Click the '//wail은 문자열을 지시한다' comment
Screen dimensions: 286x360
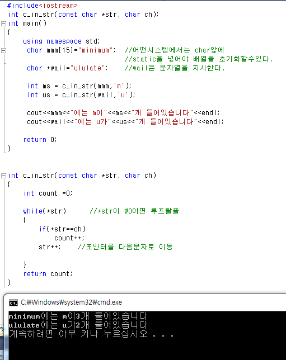click(x=175, y=68)
